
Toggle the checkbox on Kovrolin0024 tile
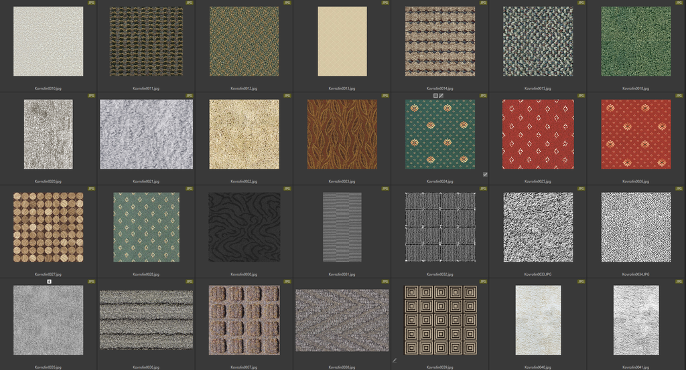coord(485,174)
